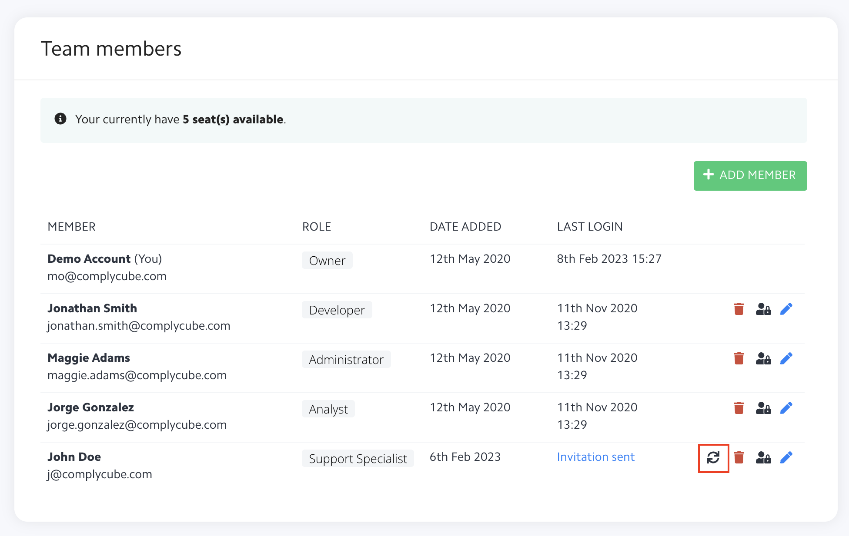Screen dimensions: 849x536
Task: Edit Jonathan Smith with pencil icon
Action: (x=786, y=309)
